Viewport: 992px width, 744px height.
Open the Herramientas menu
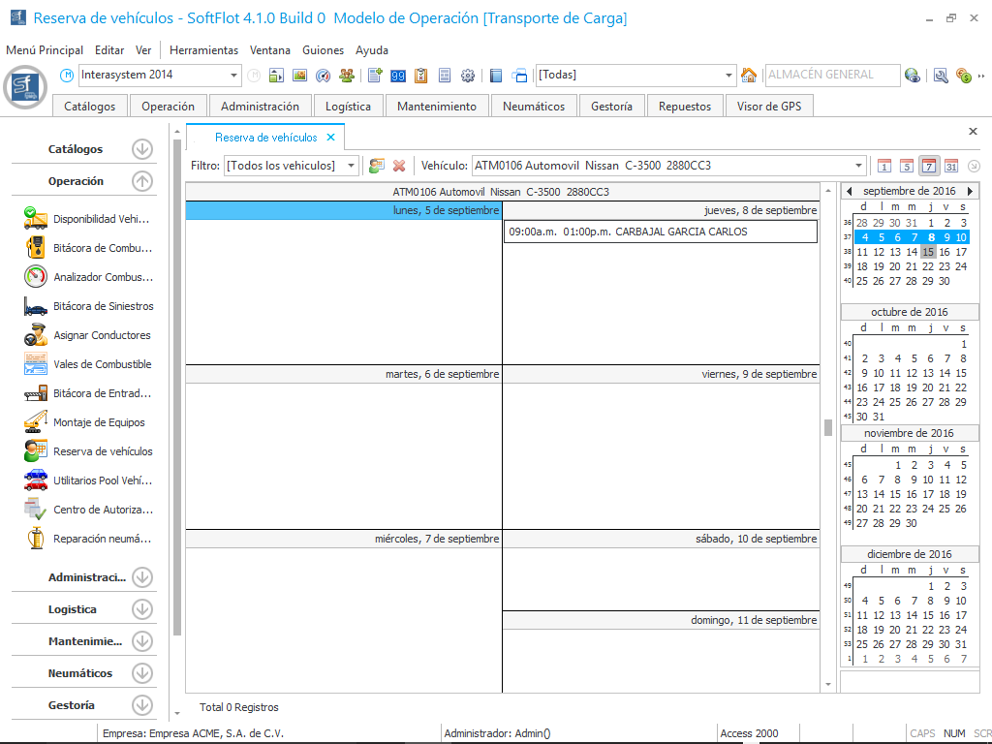coord(203,50)
